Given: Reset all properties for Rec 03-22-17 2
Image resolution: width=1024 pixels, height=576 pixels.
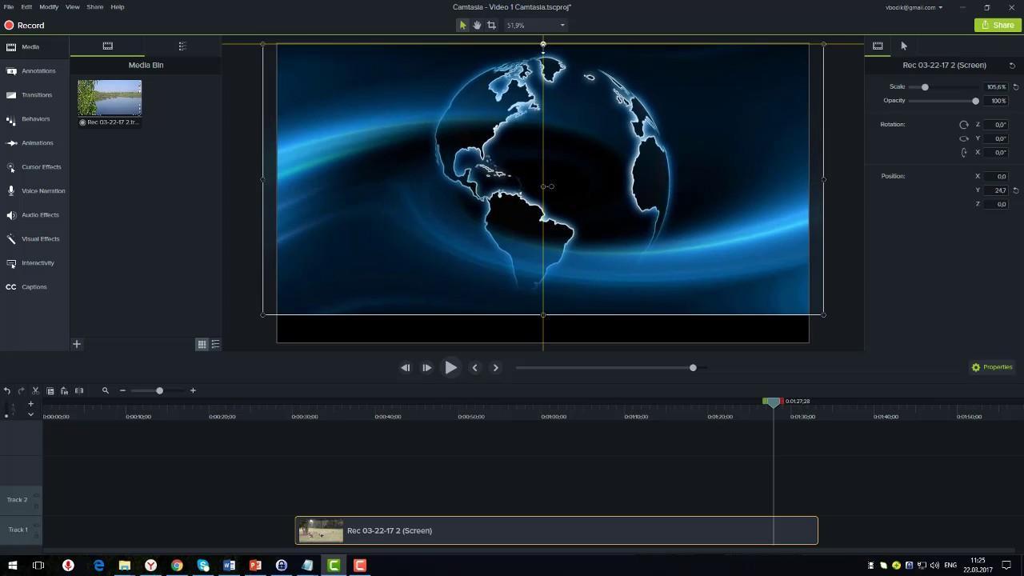Looking at the screenshot, I should tap(1012, 66).
